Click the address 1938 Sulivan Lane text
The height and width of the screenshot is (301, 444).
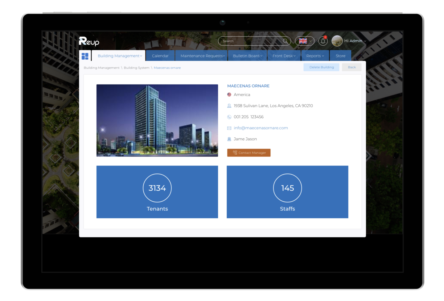coord(273,106)
